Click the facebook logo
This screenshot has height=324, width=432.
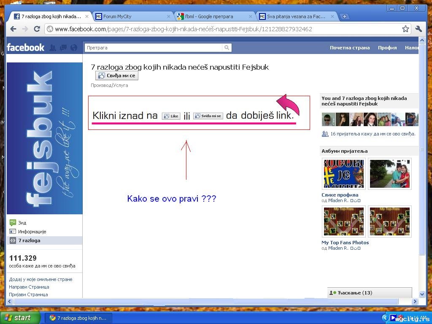click(25, 47)
